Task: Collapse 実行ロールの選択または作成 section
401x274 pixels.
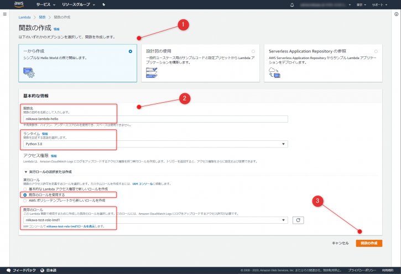Action: pyautogui.click(x=48, y=172)
